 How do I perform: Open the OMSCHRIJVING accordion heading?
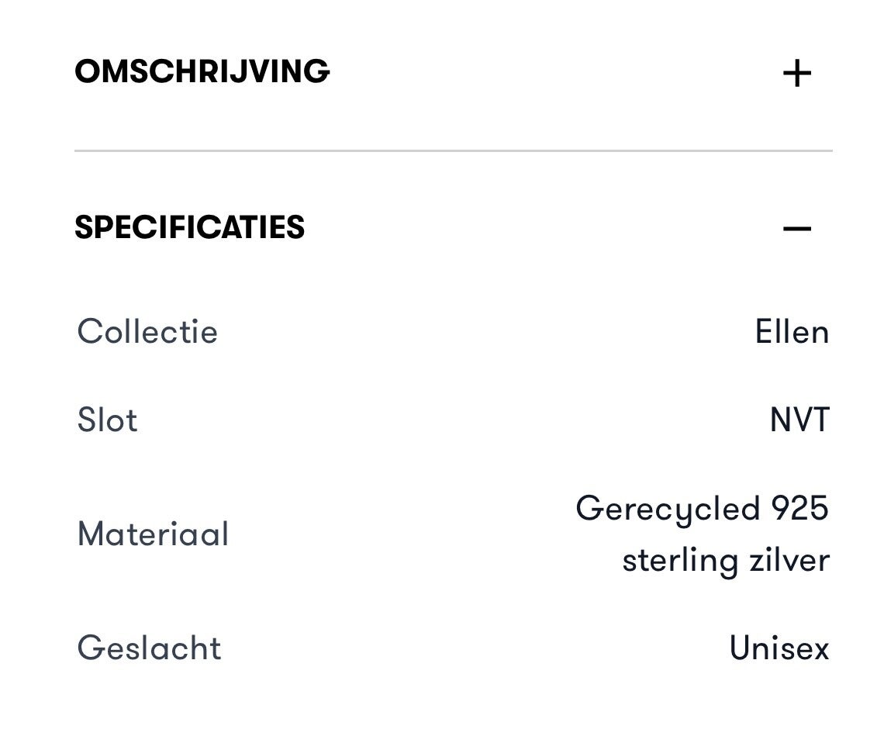[202, 71]
